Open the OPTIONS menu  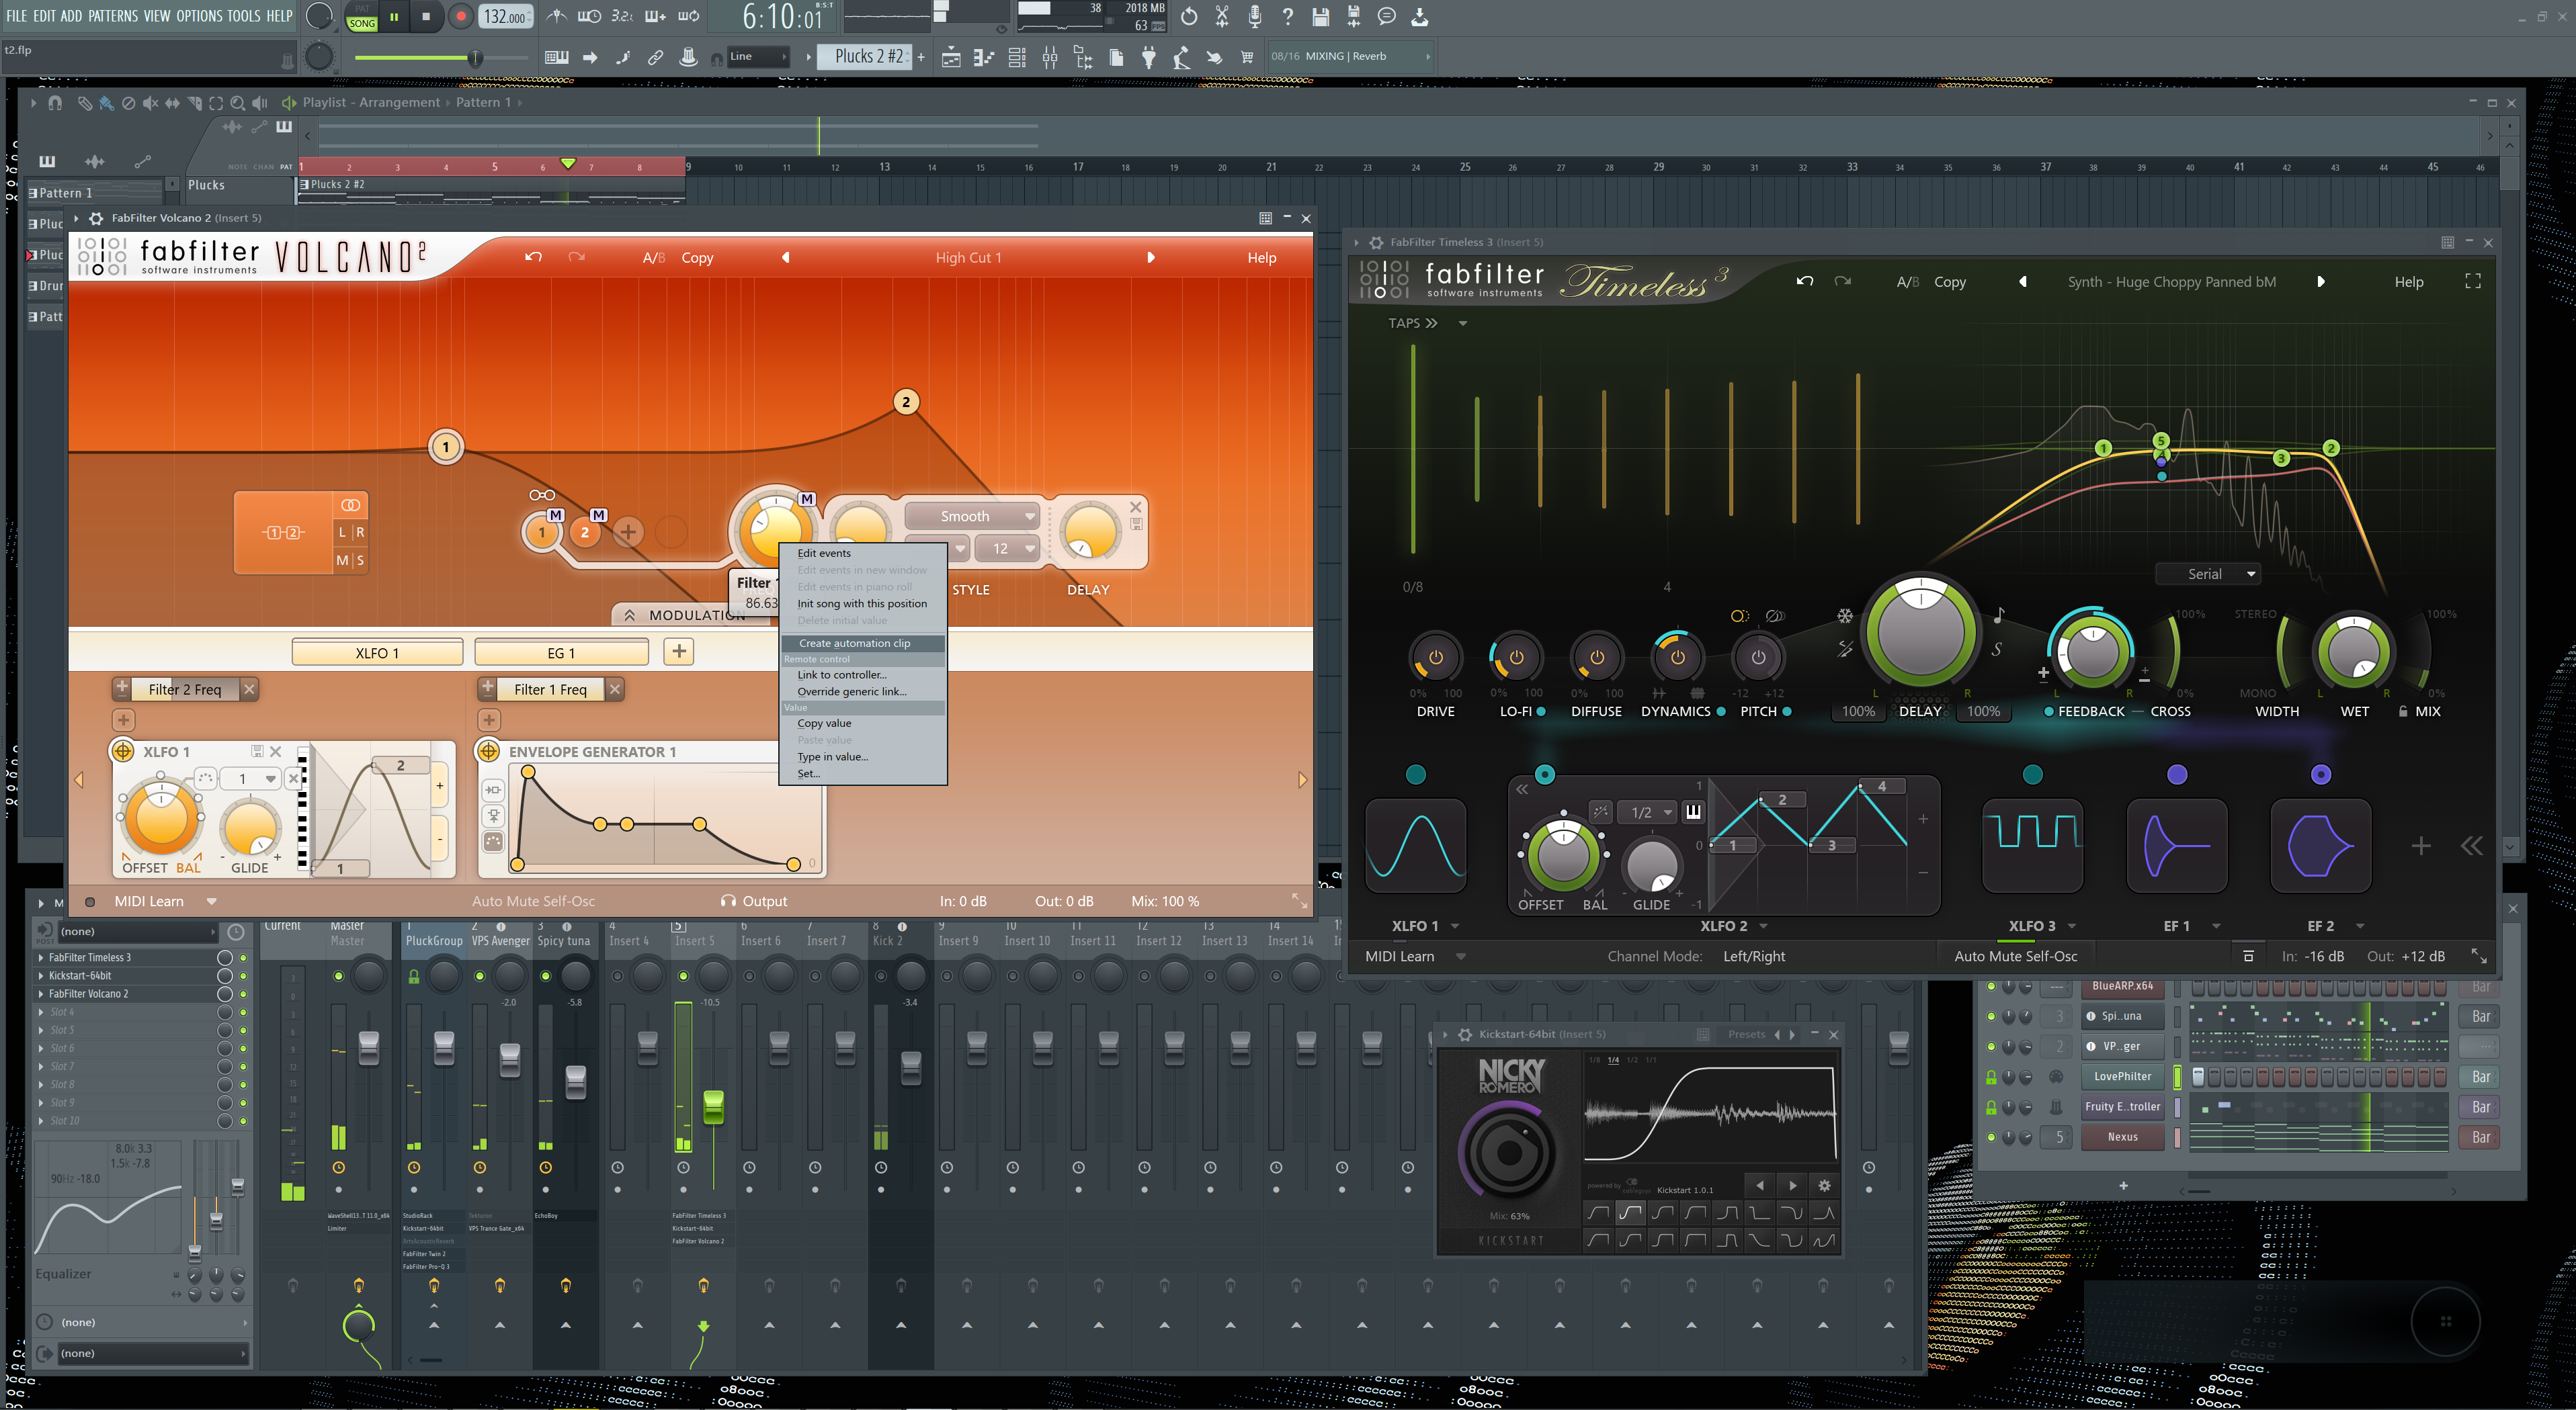(199, 16)
